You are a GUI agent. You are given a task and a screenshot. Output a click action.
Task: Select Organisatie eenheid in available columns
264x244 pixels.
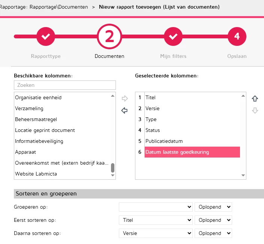tap(38, 97)
